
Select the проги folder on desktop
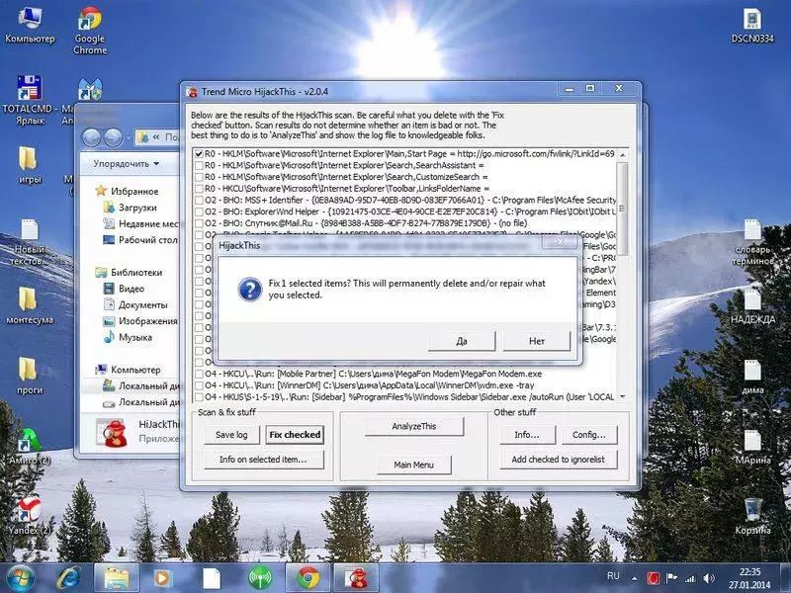coord(29,376)
